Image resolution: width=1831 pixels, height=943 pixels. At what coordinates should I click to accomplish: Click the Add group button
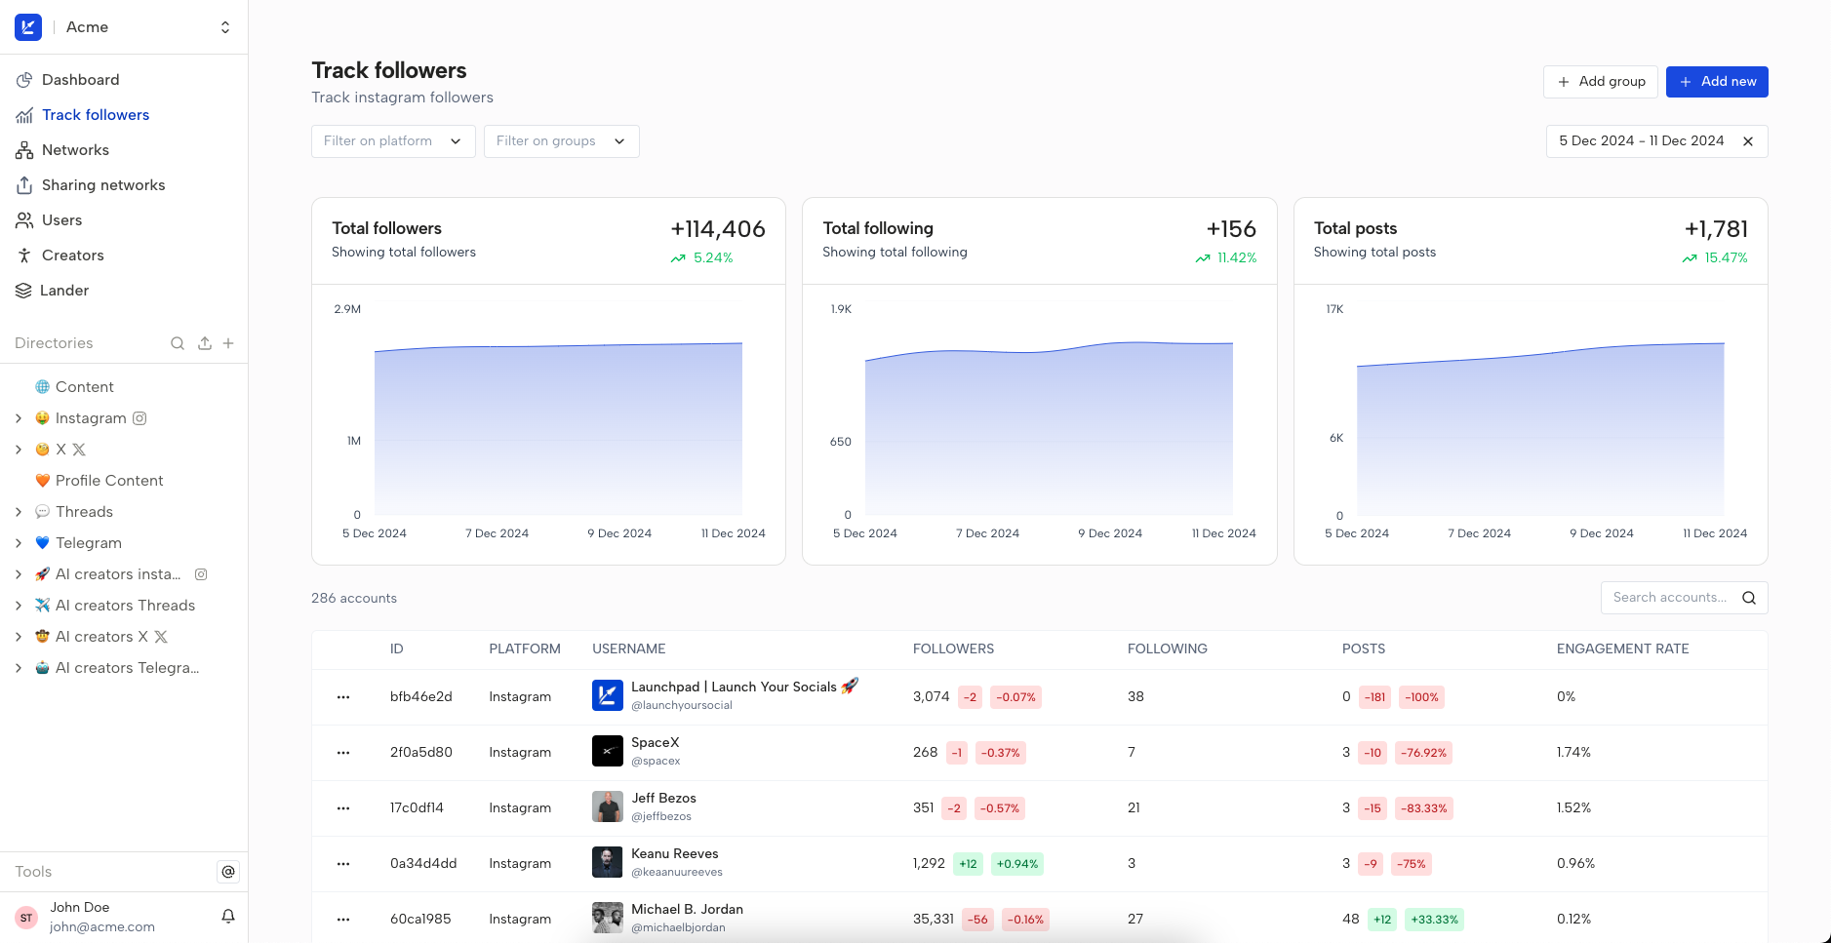(x=1601, y=81)
